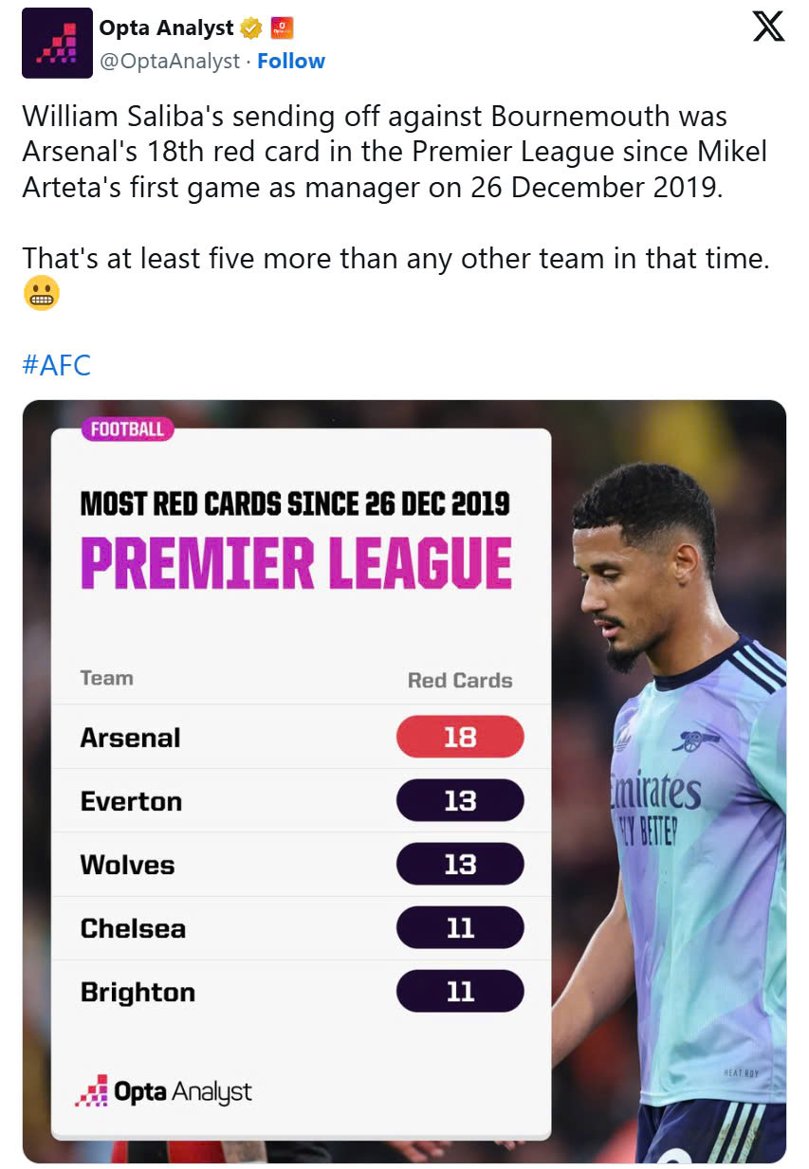Click the Opta Analyst logo inside the graphic
The height and width of the screenshot is (1169, 809).
tap(163, 1091)
